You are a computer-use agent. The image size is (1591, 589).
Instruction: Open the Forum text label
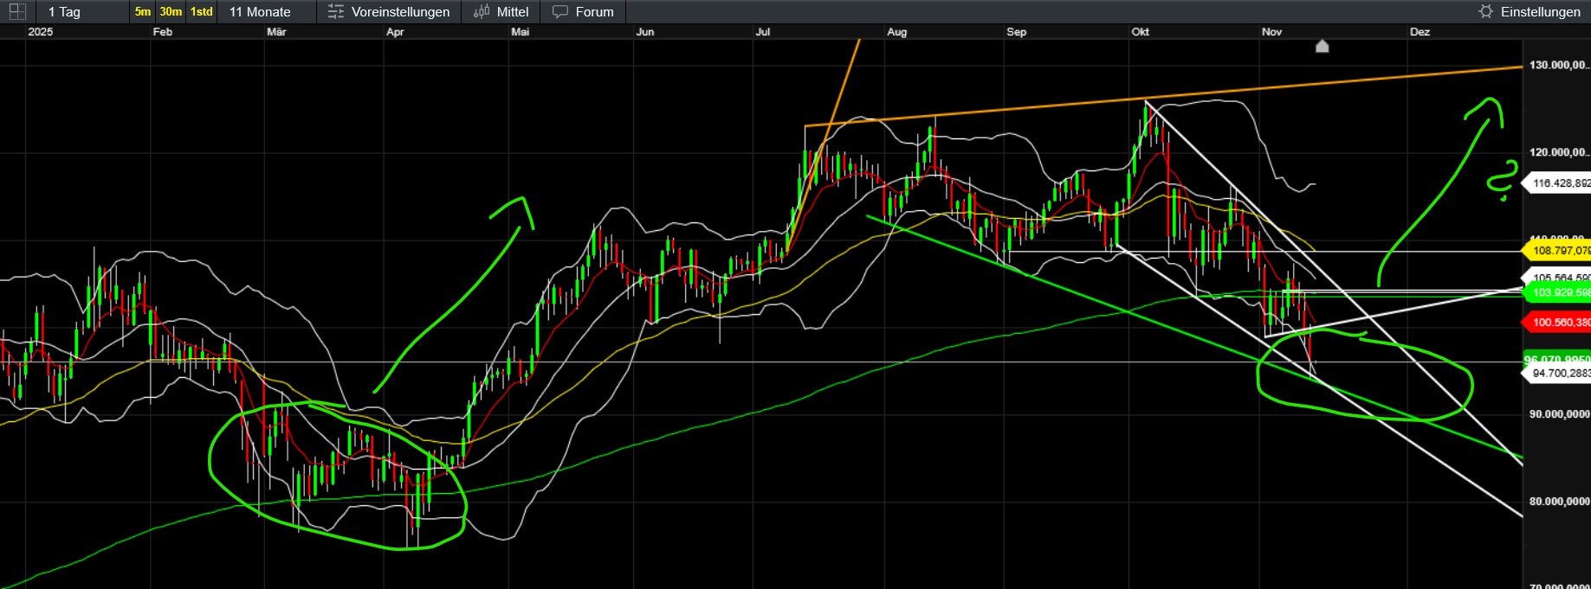(594, 12)
